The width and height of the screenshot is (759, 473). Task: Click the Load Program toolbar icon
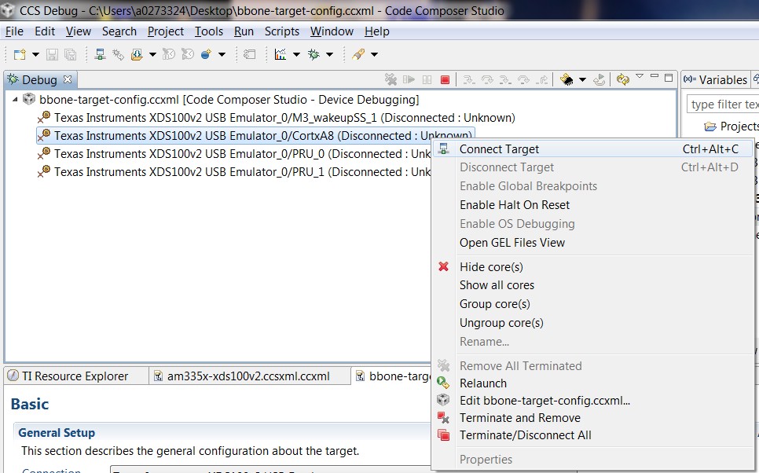137,54
